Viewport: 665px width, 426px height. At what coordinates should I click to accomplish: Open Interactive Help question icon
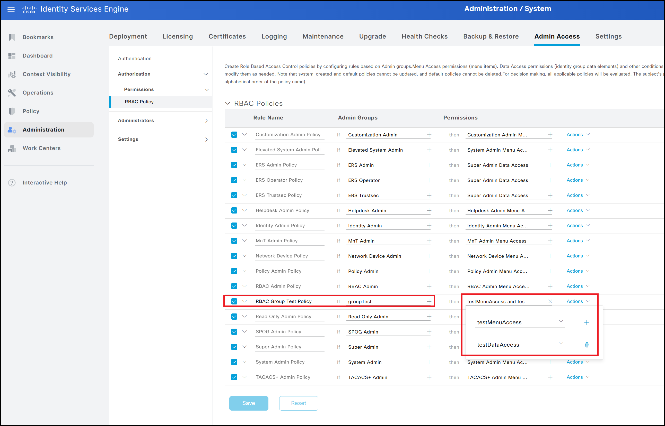[12, 183]
